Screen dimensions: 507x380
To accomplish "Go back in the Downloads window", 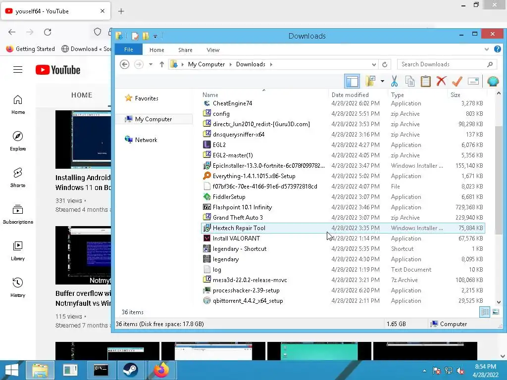I will [124, 64].
